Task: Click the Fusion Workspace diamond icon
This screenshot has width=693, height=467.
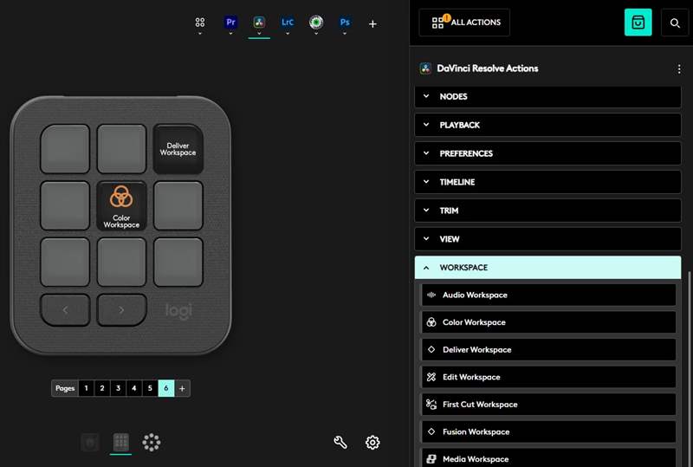Action: pyautogui.click(x=431, y=431)
